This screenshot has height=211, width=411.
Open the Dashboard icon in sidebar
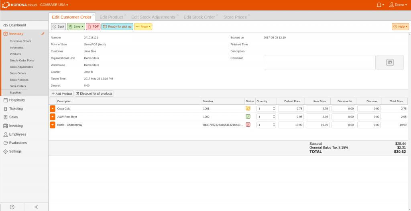[5, 25]
